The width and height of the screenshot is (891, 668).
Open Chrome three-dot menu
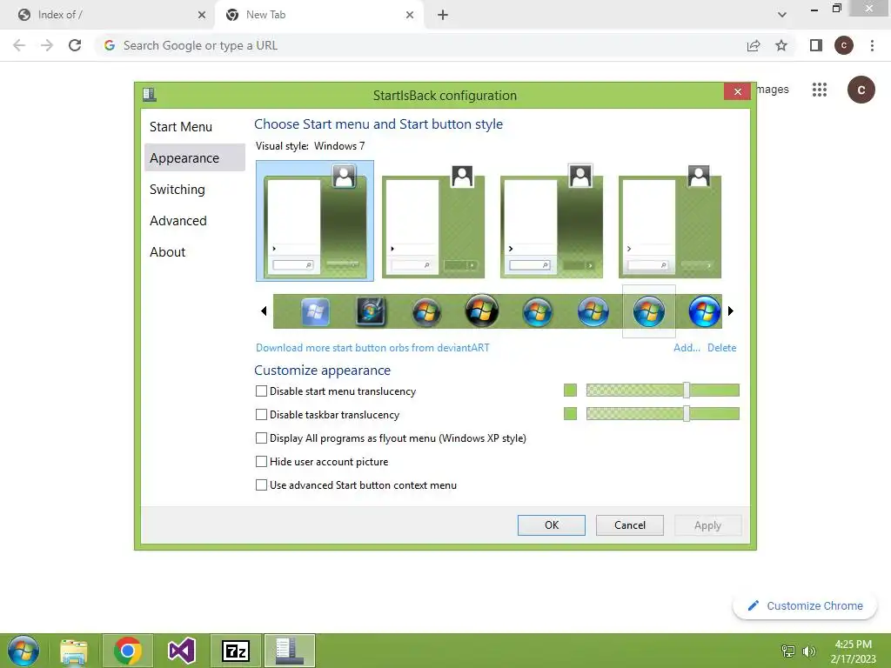(x=872, y=45)
